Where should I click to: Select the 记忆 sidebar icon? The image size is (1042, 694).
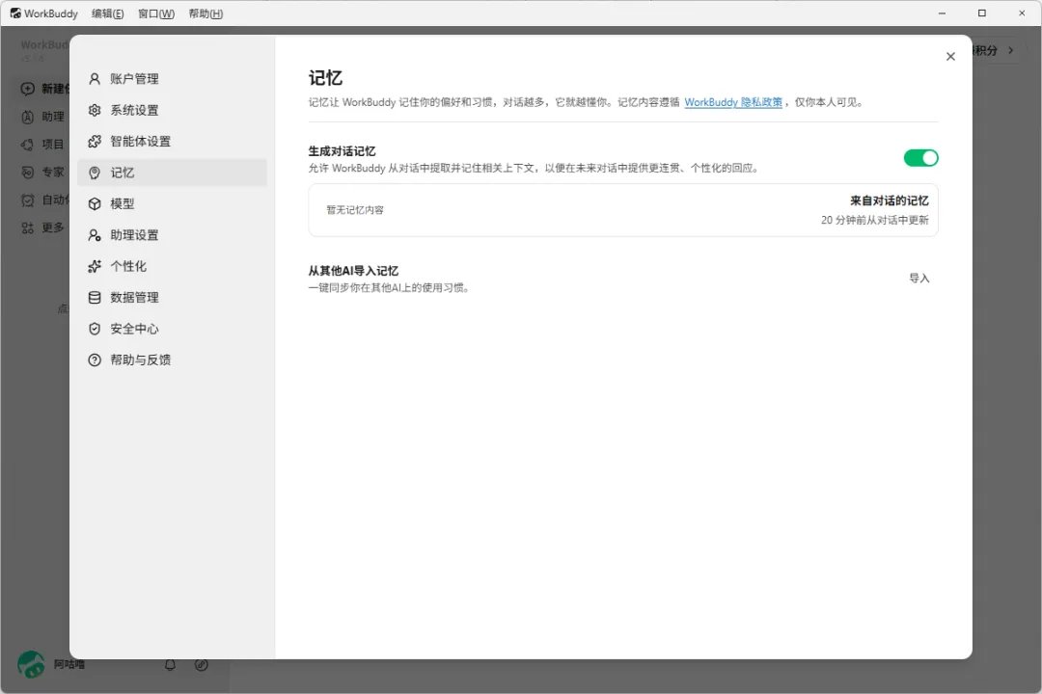click(95, 173)
